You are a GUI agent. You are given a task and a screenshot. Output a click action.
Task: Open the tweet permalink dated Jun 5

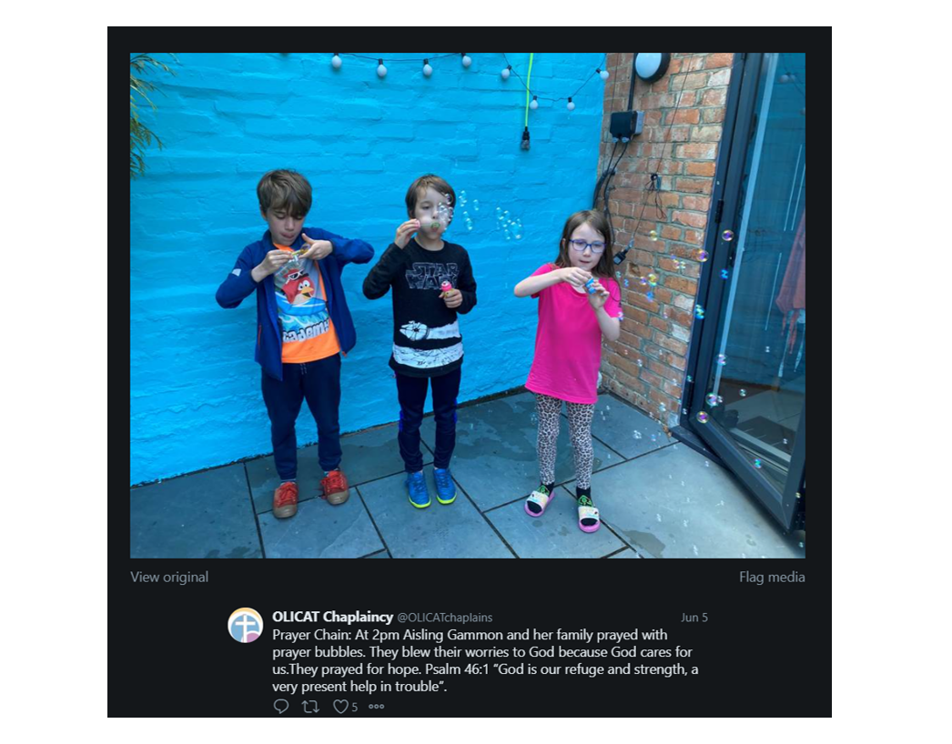pos(694,618)
